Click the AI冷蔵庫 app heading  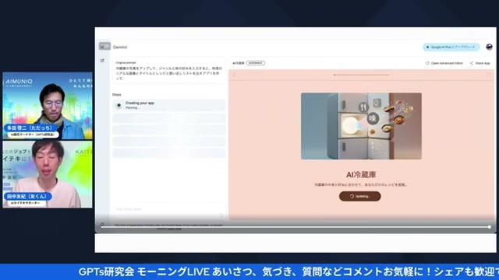[x=361, y=174]
